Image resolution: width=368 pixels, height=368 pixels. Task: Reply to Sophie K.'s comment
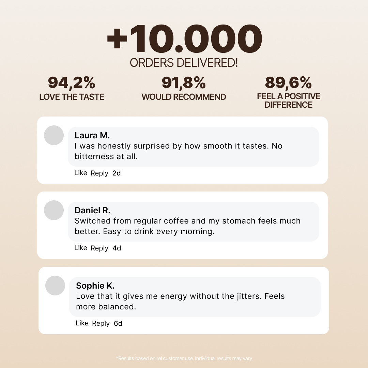coord(101,323)
